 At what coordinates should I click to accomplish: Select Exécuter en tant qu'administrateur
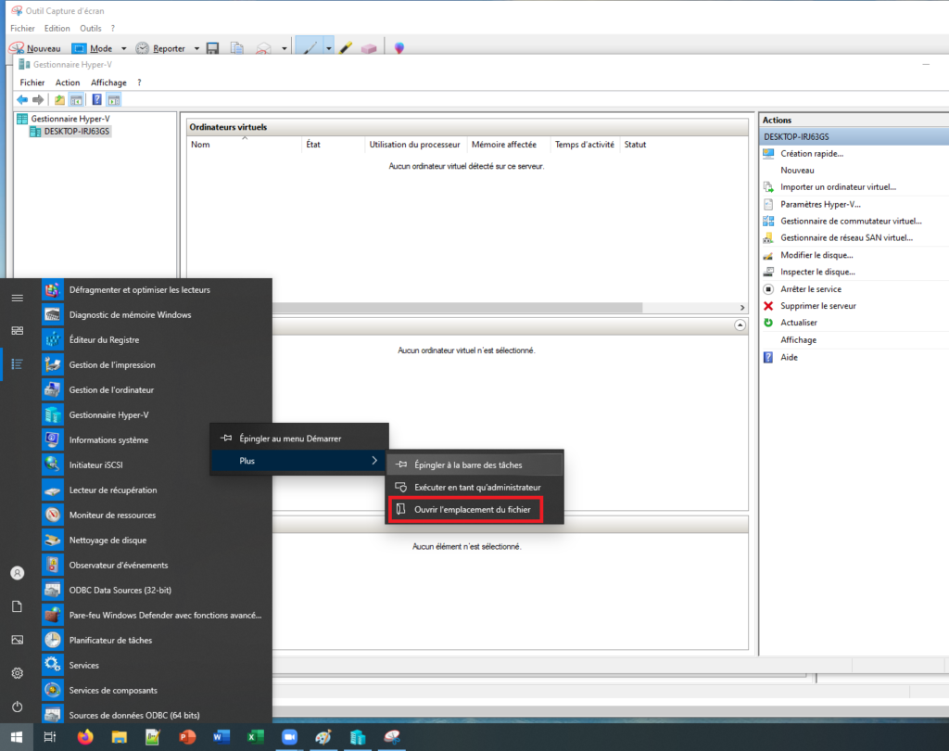pos(476,487)
